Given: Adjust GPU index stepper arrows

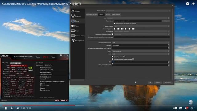Looking at the screenshot, I should point(169,62).
